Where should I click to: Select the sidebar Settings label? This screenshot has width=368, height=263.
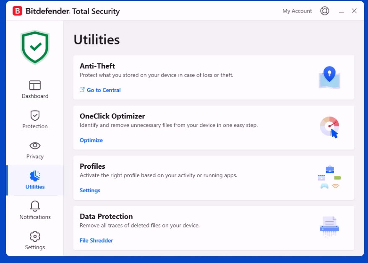coord(35,248)
